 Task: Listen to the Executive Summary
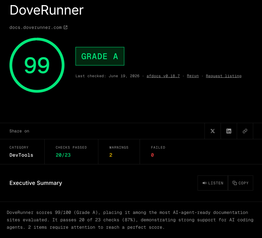tap(213, 183)
